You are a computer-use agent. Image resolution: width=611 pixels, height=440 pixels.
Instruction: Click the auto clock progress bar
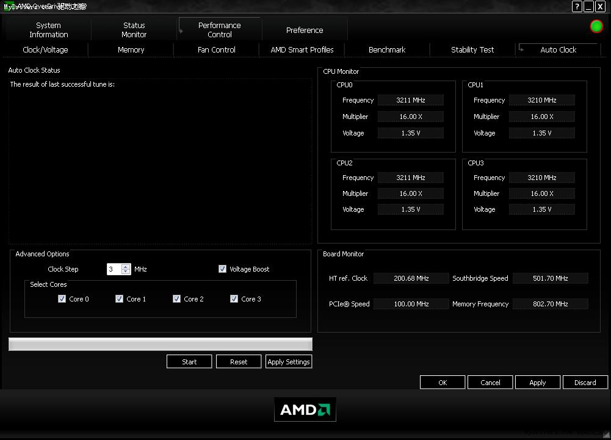click(160, 345)
